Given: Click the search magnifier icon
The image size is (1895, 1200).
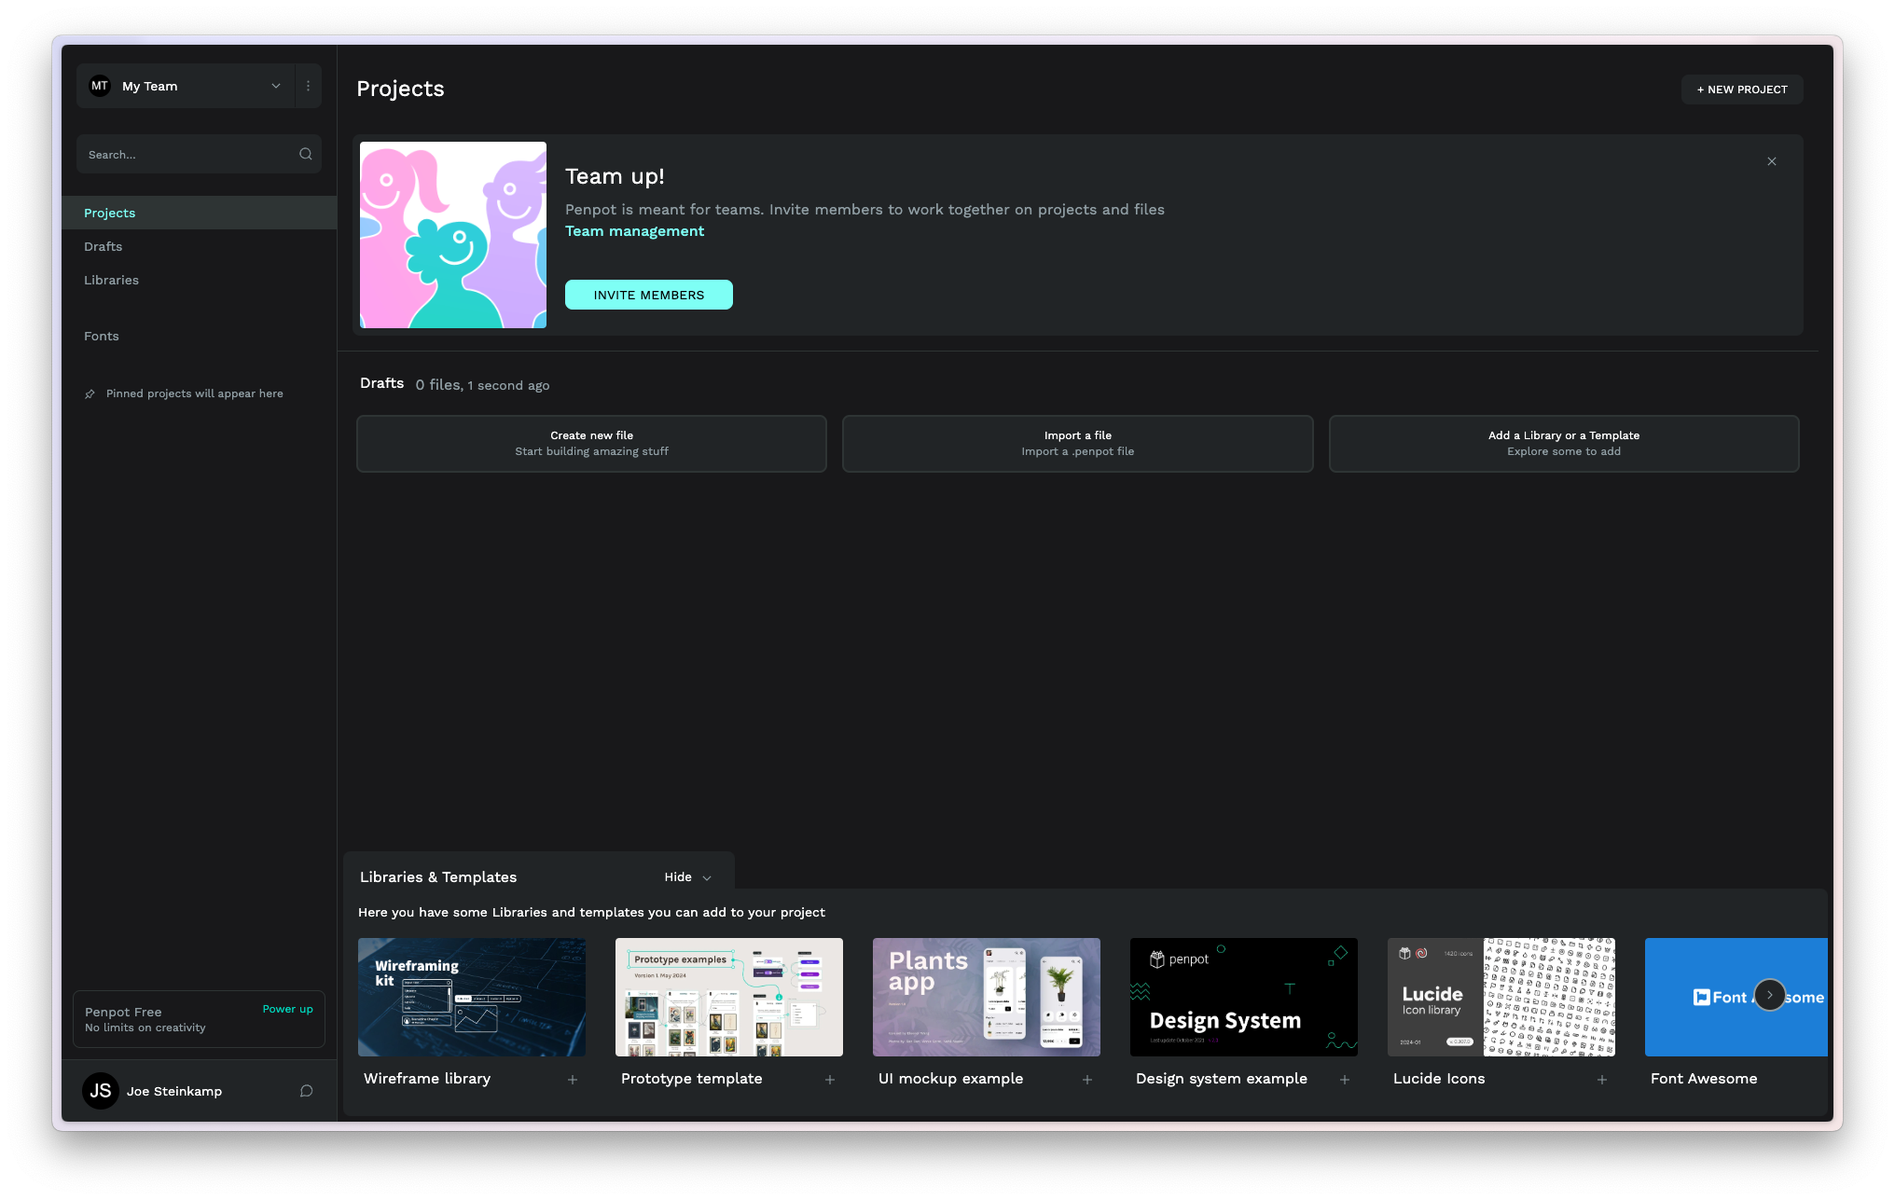Looking at the screenshot, I should pyautogui.click(x=305, y=155).
